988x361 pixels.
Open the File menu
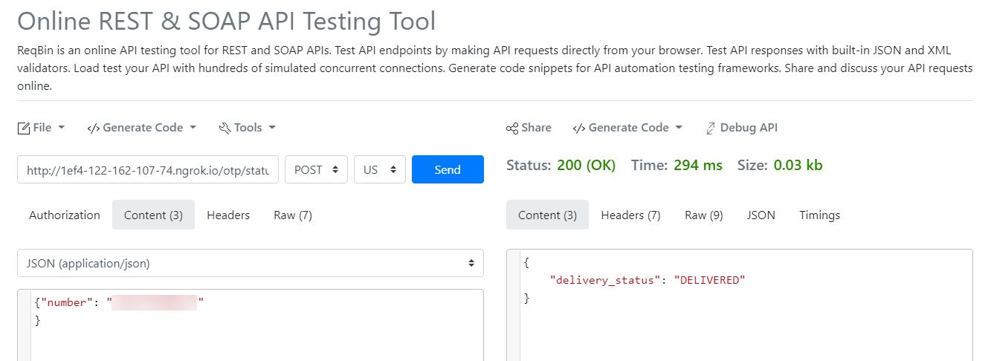[x=42, y=128]
